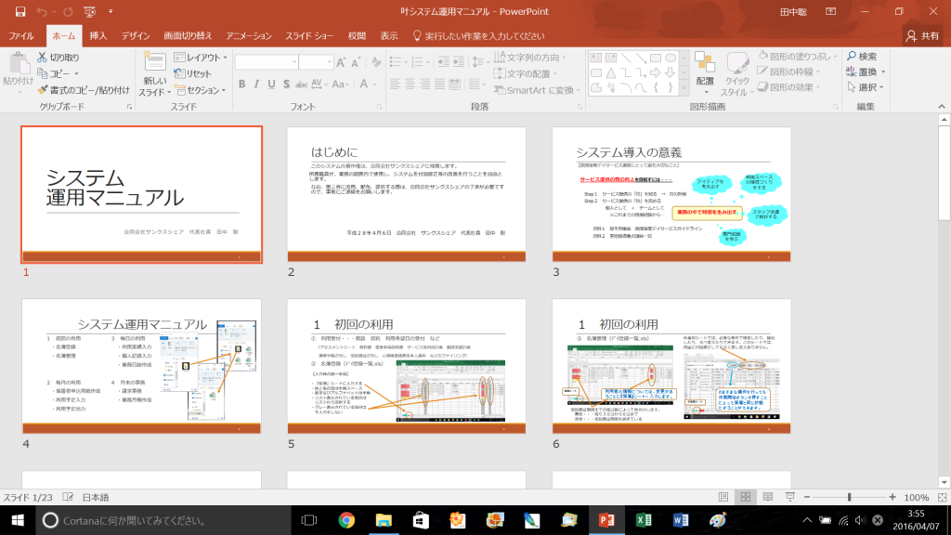This screenshot has width=951, height=535.
Task: Switch to the Slide Show tab
Action: coord(309,36)
